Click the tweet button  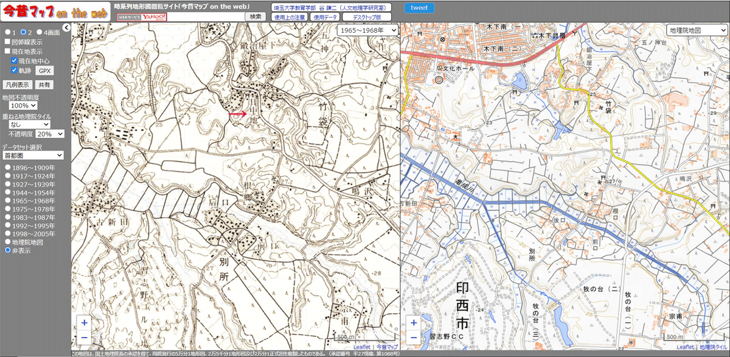[x=419, y=8]
